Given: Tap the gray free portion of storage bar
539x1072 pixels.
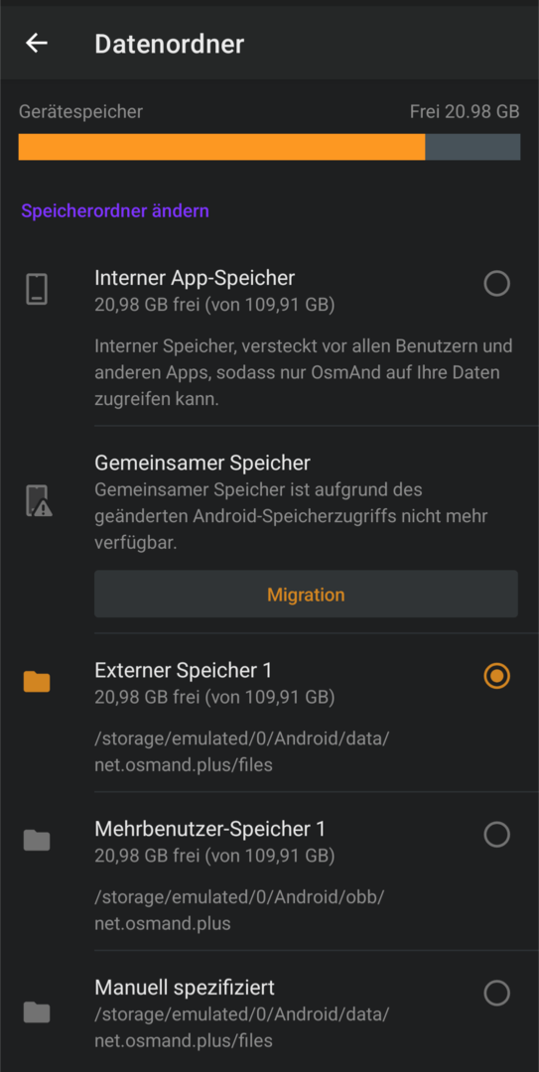Looking at the screenshot, I should point(472,147).
